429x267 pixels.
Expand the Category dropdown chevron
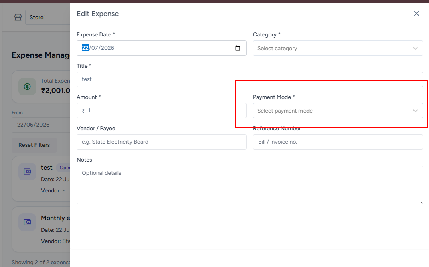click(415, 49)
